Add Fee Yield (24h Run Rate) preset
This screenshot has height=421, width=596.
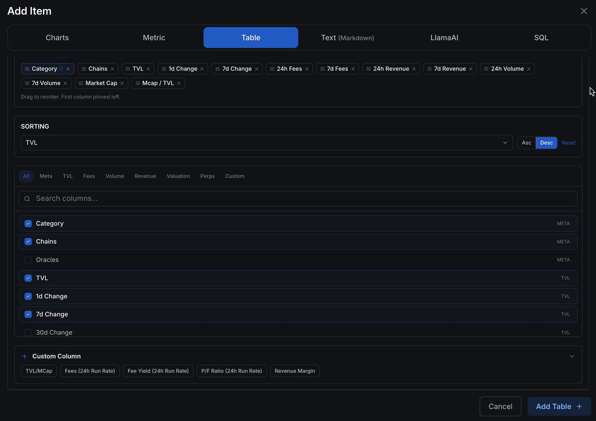pos(158,371)
